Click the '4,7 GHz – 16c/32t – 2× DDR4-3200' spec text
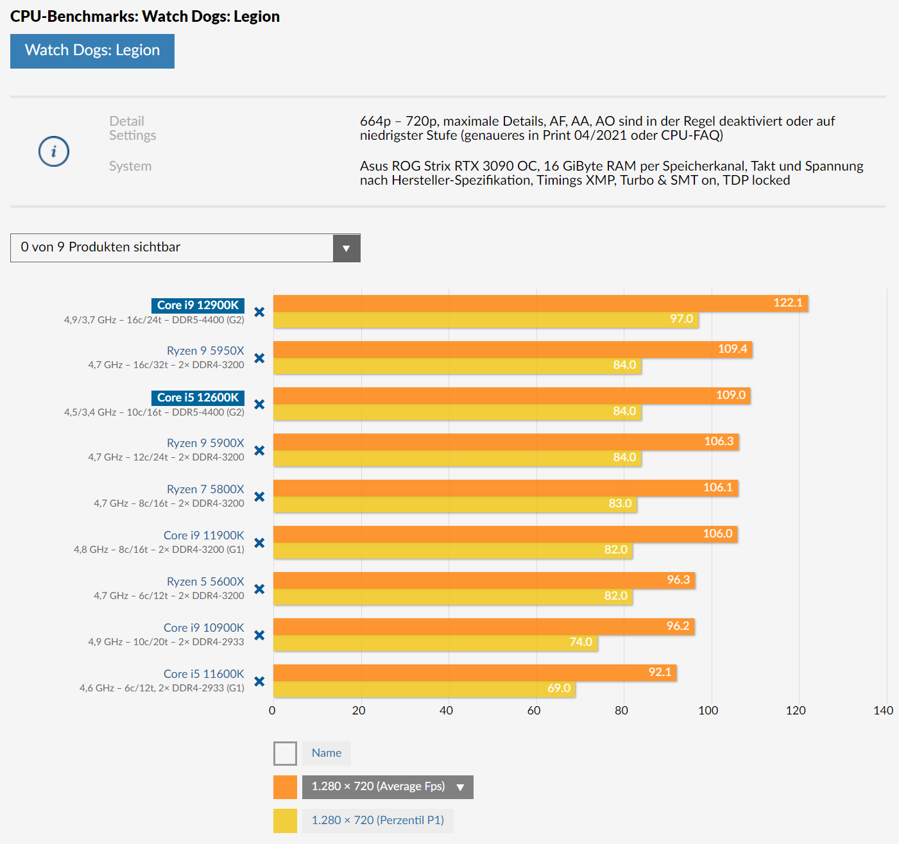899x844 pixels. tap(166, 365)
